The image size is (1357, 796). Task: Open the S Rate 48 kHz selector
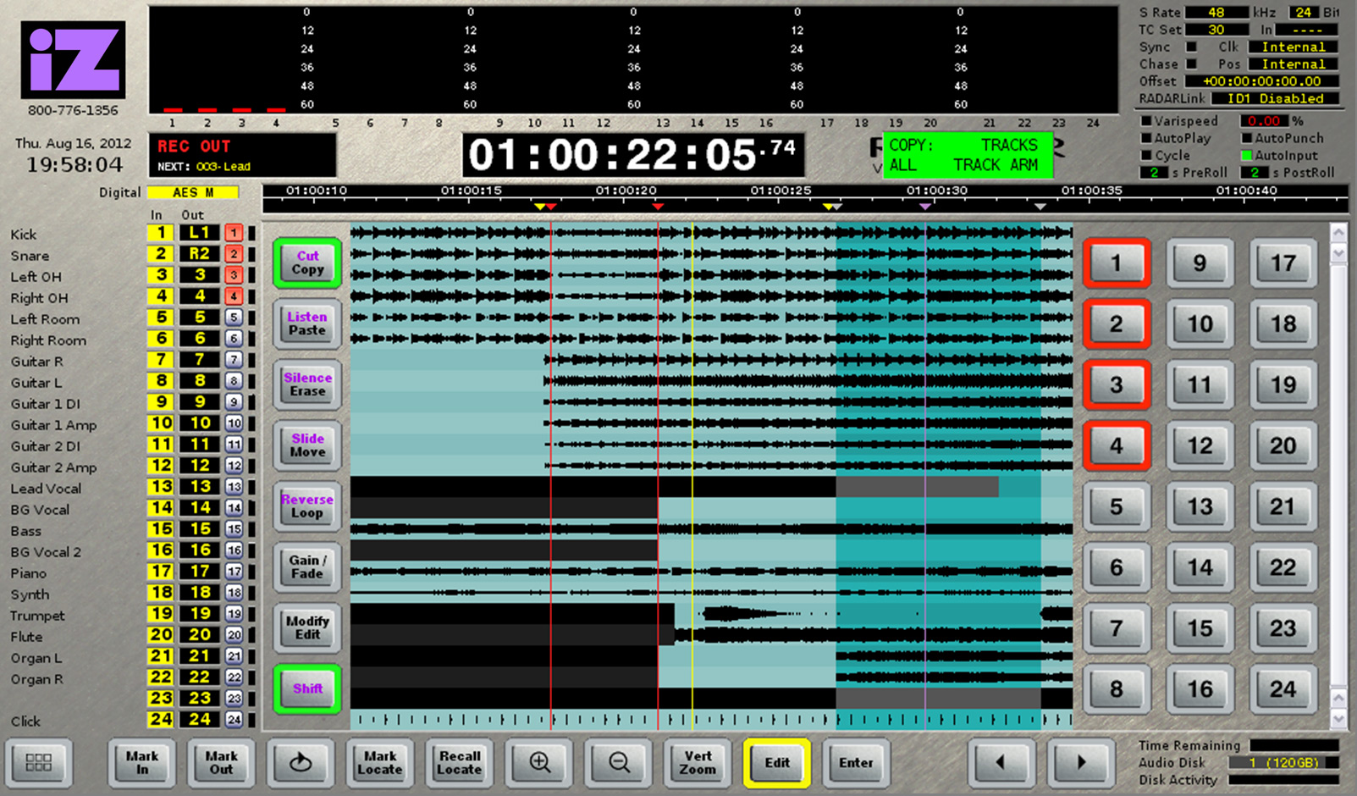1216,12
